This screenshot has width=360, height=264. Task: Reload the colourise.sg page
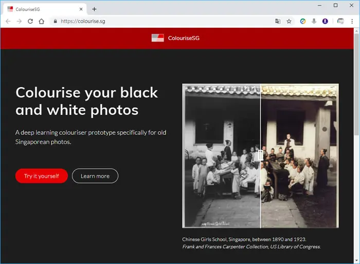point(30,22)
